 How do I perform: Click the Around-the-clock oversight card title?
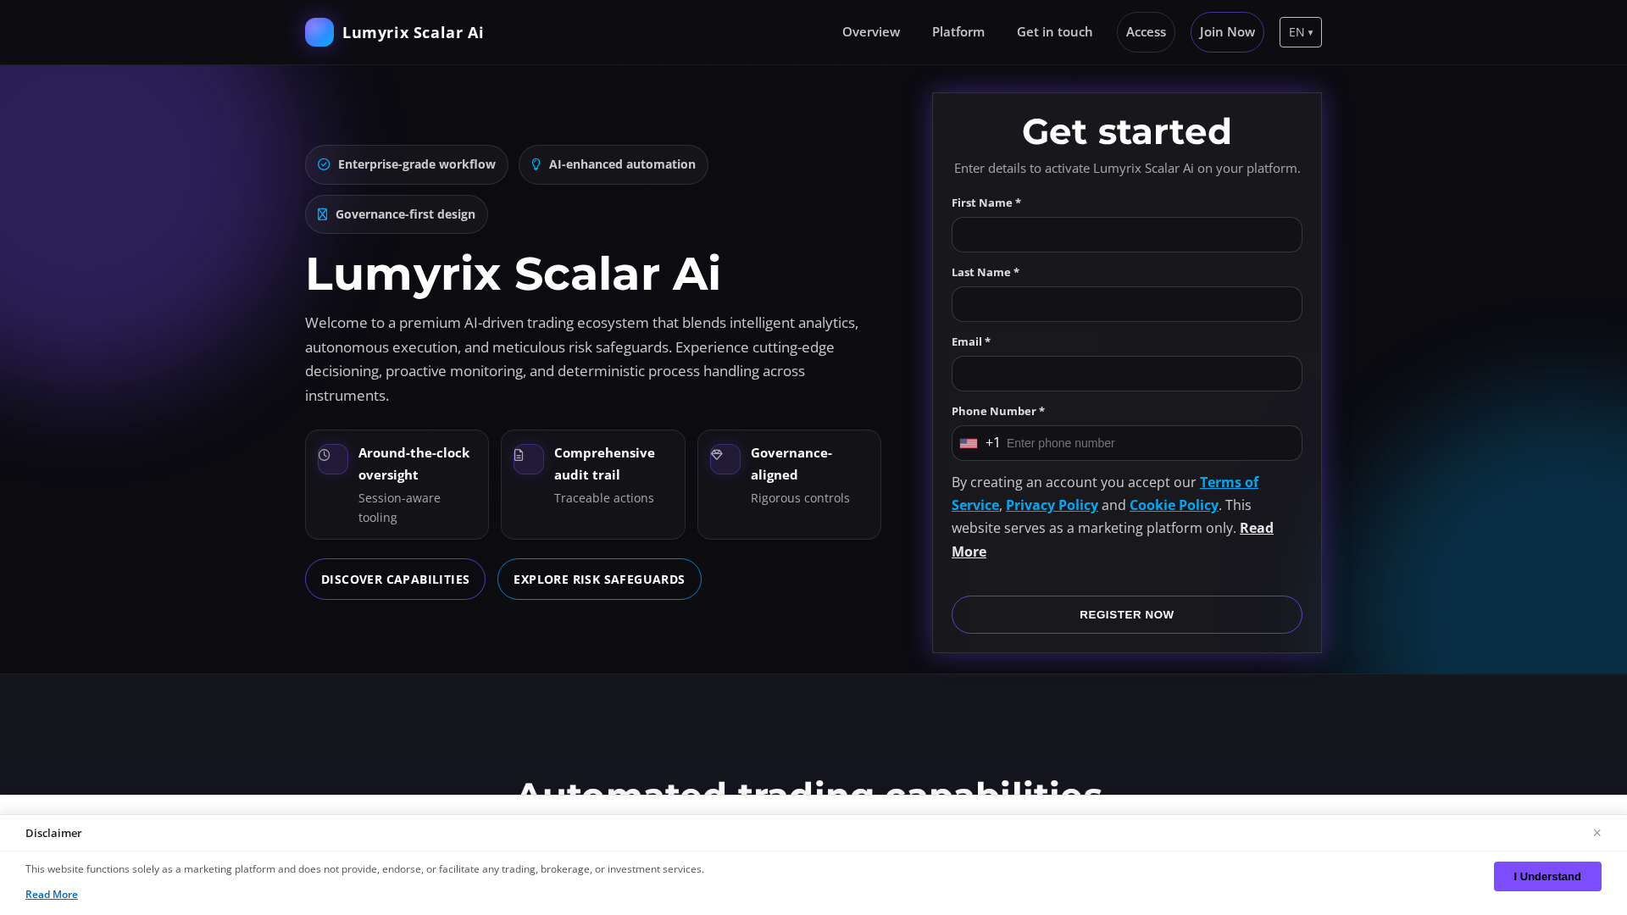point(414,464)
